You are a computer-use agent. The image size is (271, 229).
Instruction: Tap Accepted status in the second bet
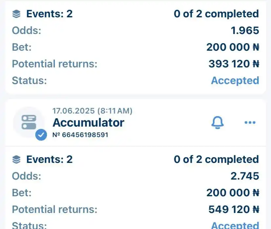tap(235, 225)
